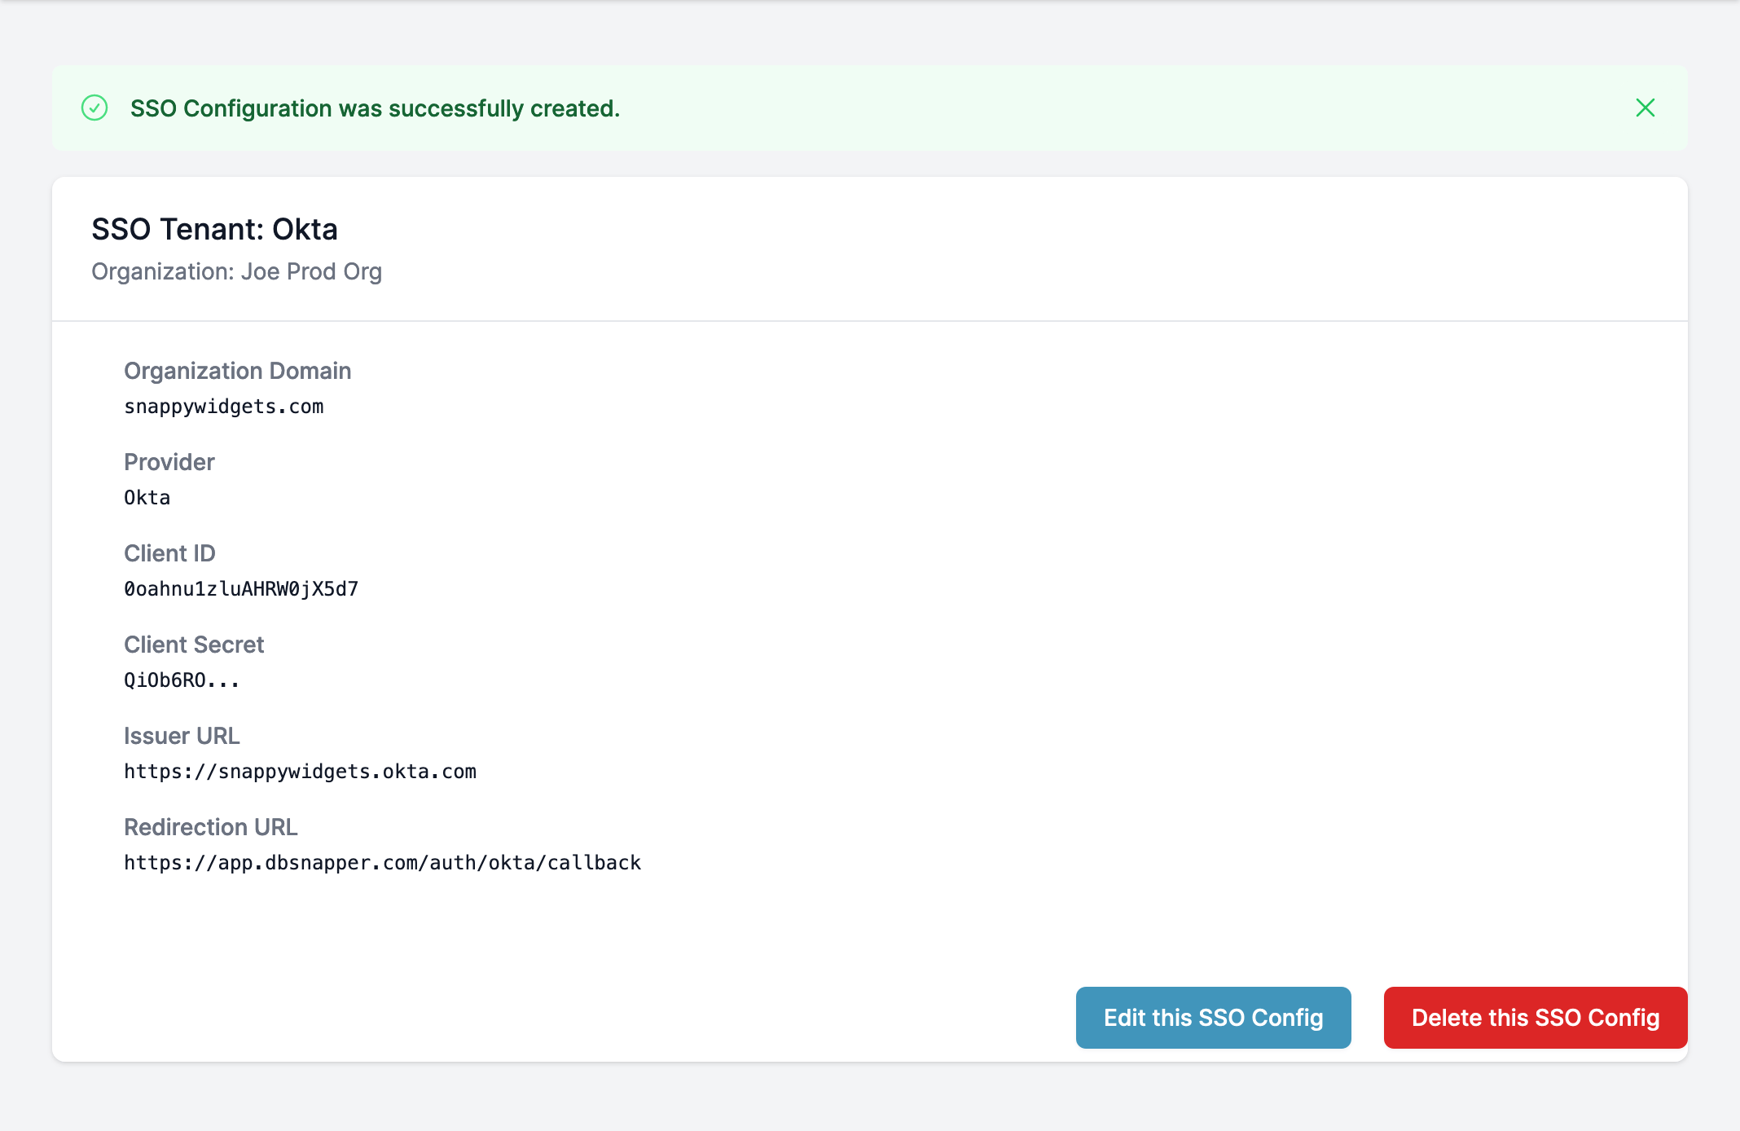Click Organization: Joe Prod Org subtitle
Viewport: 1740px width, 1131px height.
[236, 271]
